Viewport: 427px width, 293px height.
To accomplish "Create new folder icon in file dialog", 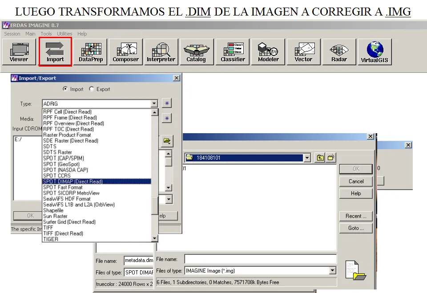I will click(x=331, y=158).
